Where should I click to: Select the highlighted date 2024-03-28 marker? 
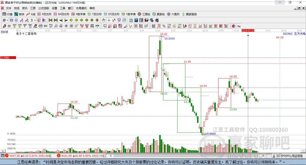(x=248, y=31)
